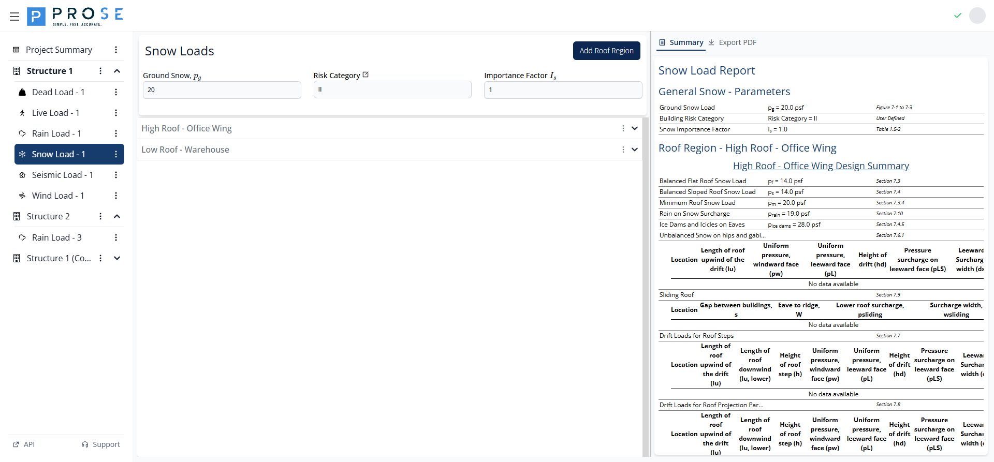Open kebab menu for Wind Load - 1
Screen dimensions: 994x462
116,196
